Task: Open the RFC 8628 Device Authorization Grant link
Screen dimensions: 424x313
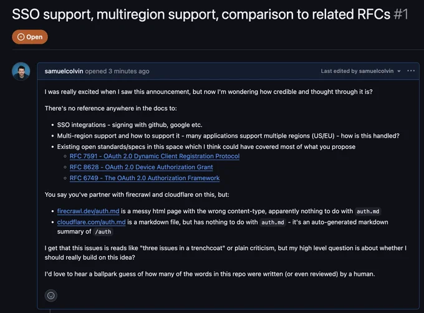Action: [141, 167]
